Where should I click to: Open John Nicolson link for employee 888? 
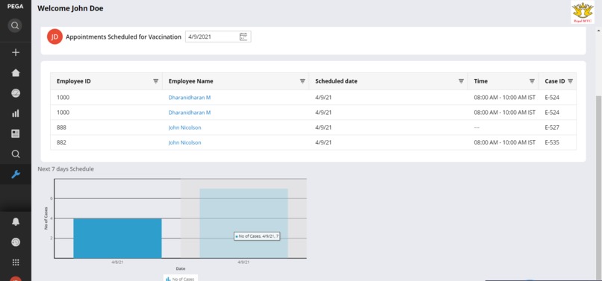184,127
